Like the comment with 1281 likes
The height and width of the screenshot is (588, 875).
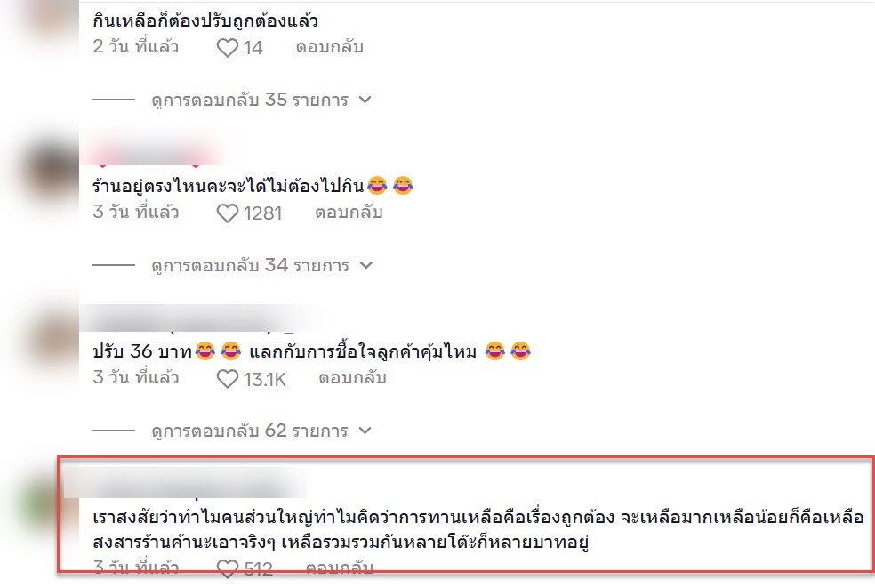click(x=227, y=213)
